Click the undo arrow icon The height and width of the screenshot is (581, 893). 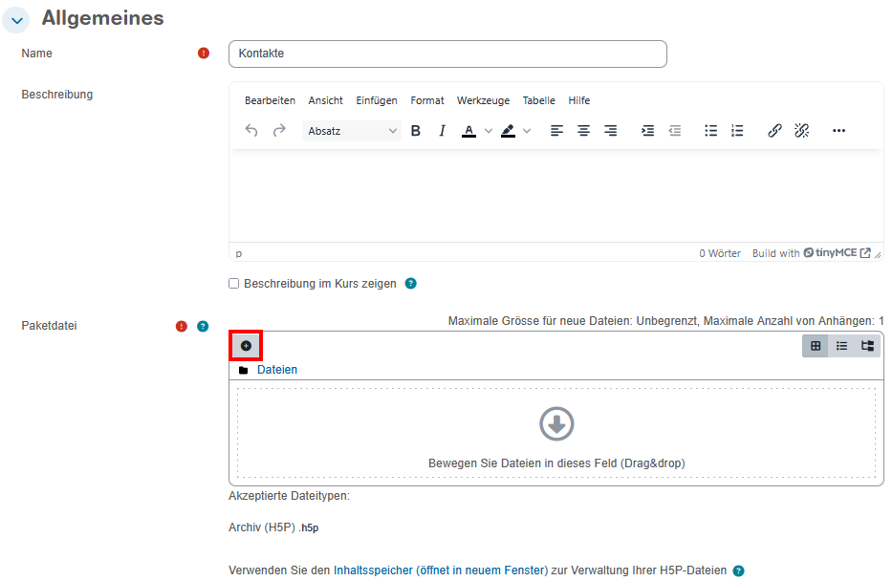[251, 131]
